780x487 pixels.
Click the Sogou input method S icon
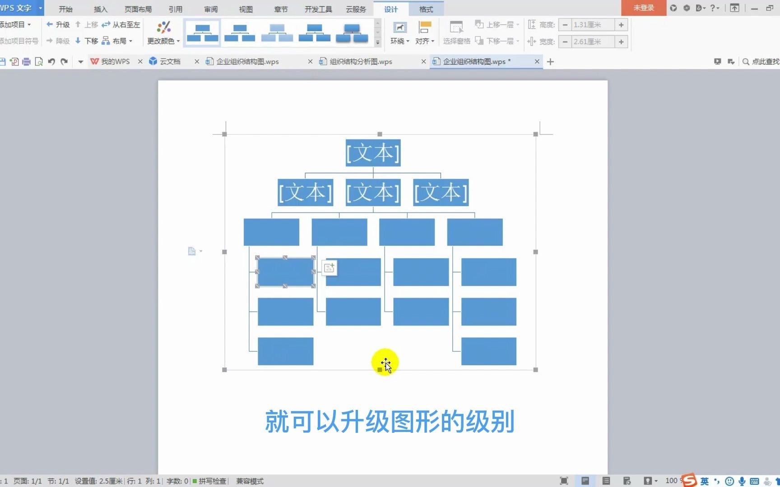click(689, 480)
